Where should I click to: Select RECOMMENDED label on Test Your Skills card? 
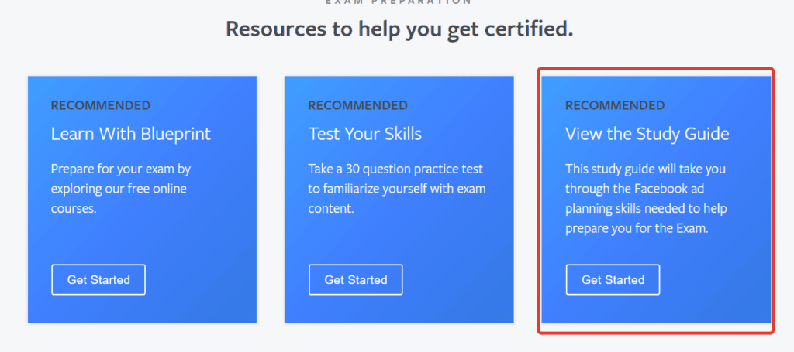357,105
